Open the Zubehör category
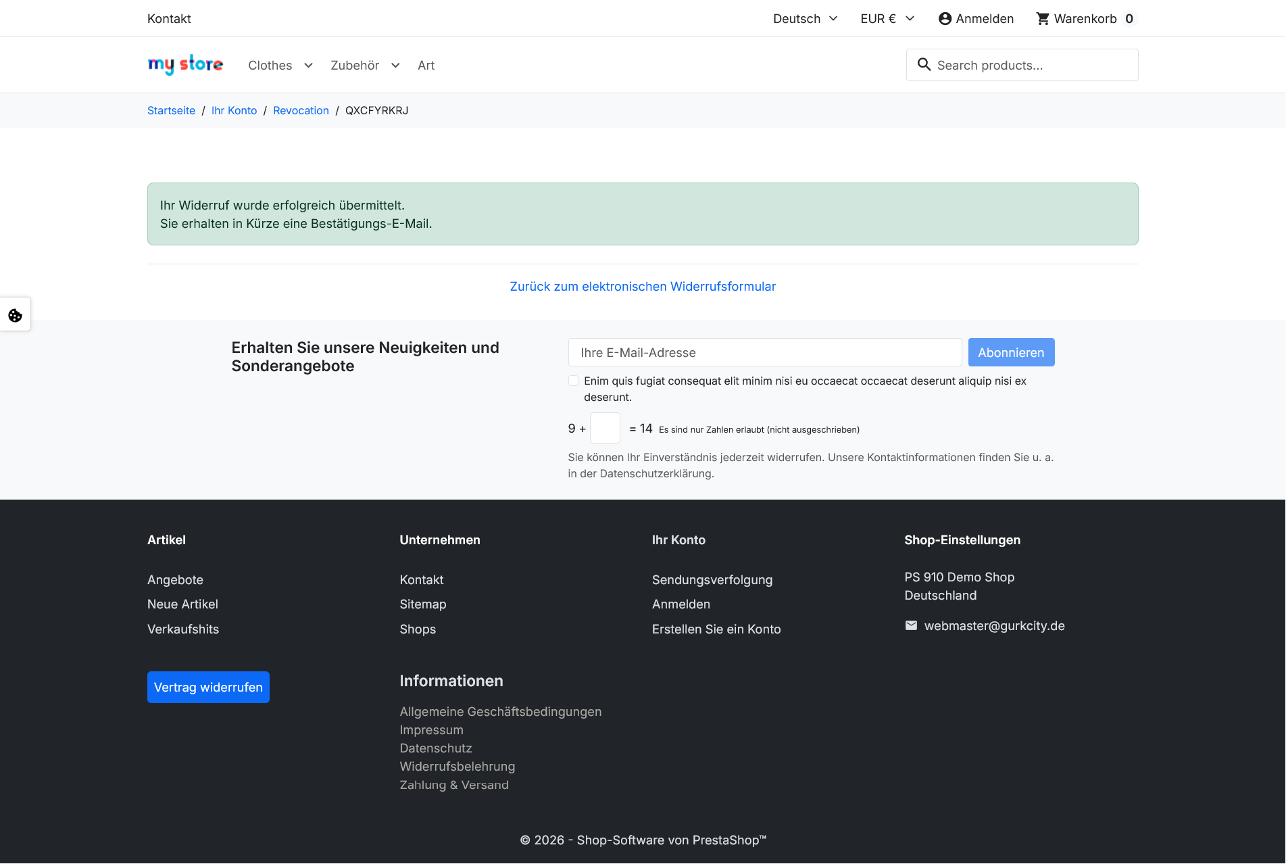The height and width of the screenshot is (864, 1286). (355, 66)
